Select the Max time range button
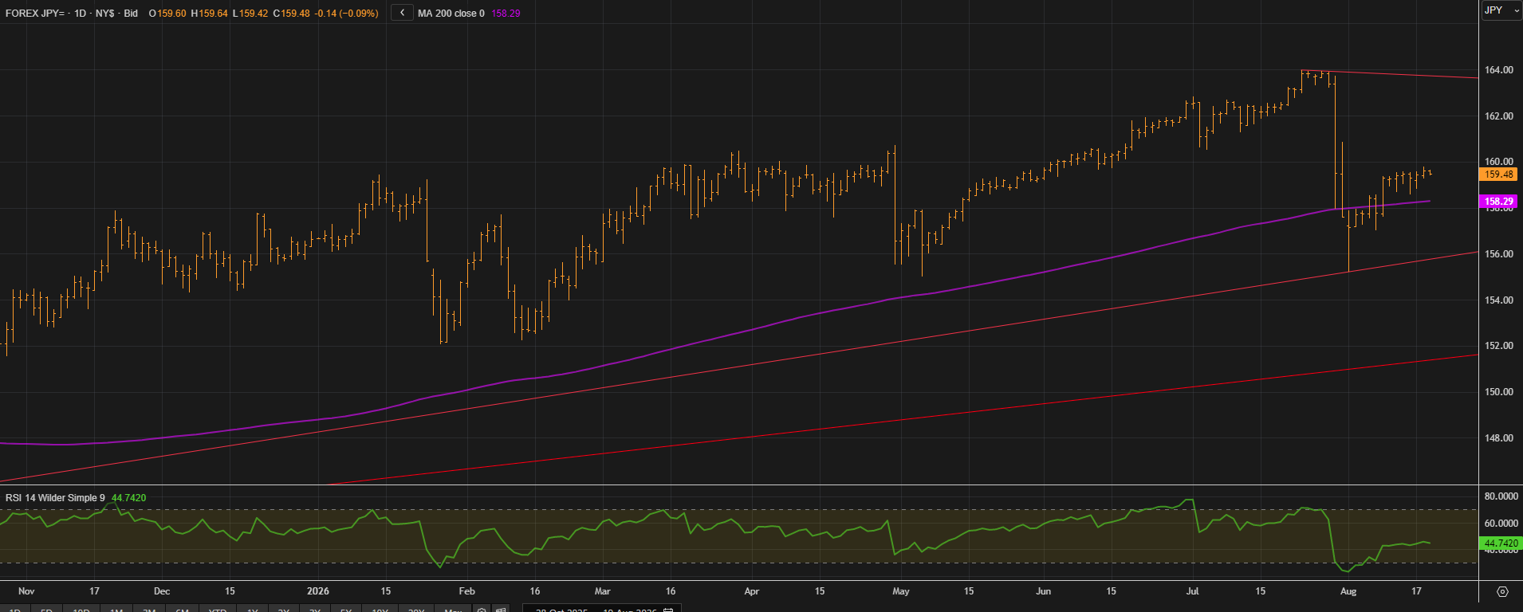The height and width of the screenshot is (612, 1523). pyautogui.click(x=453, y=609)
